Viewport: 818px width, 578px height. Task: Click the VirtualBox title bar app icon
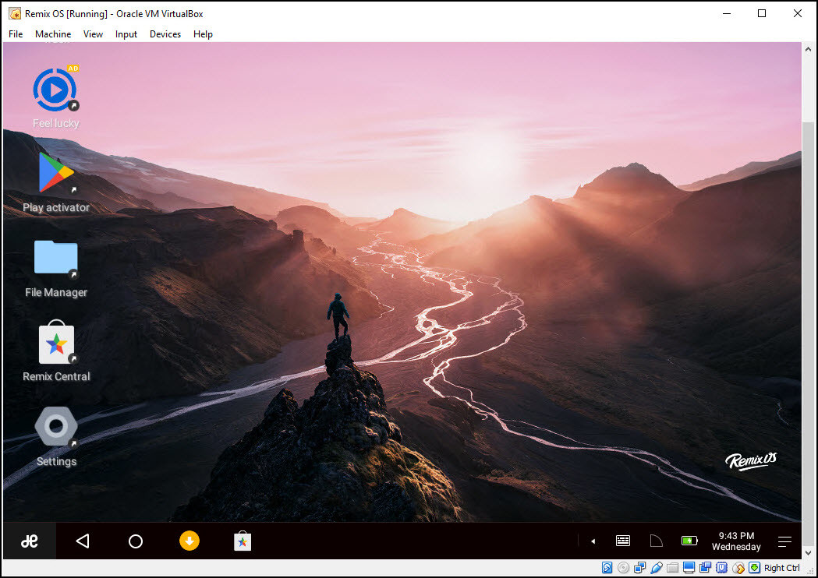click(15, 13)
